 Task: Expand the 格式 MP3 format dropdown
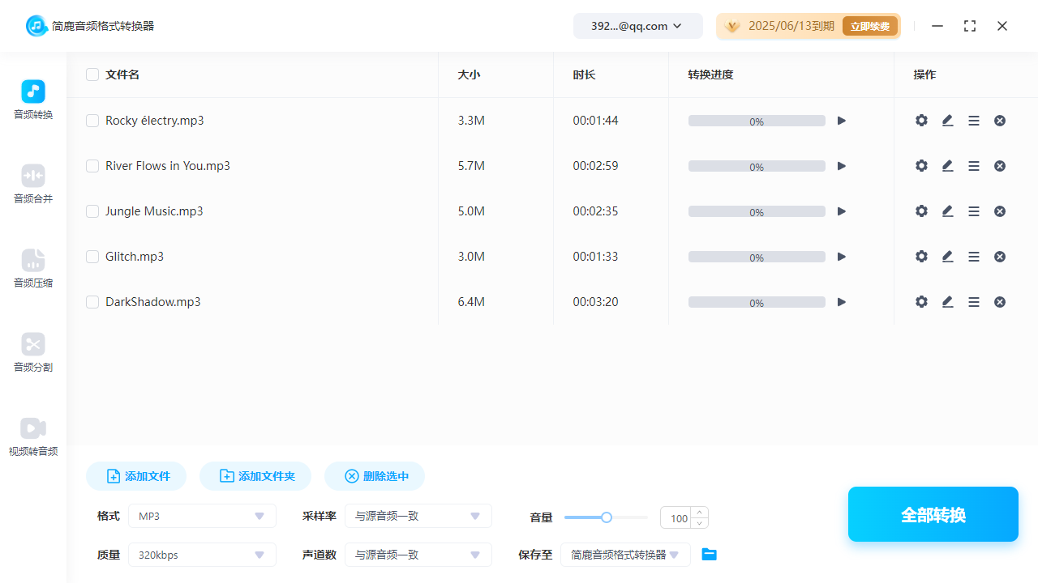pos(202,516)
